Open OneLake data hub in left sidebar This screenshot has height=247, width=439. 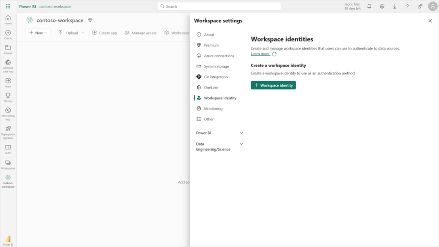coord(8,65)
